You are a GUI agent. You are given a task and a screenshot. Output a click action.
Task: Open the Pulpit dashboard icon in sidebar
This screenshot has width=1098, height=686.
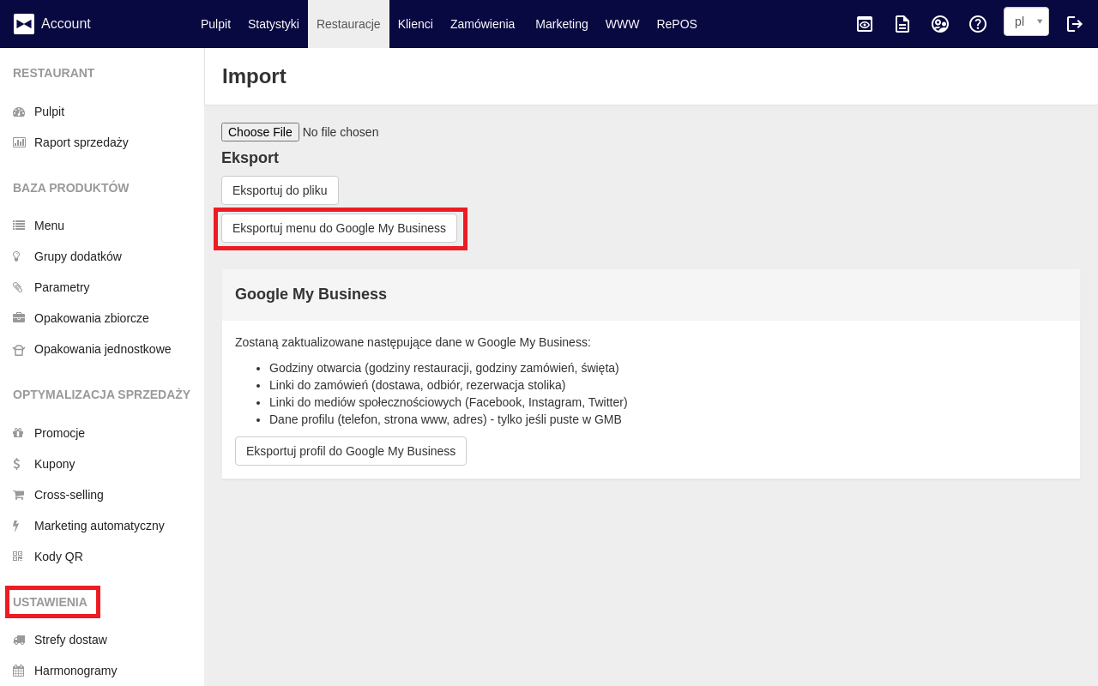tap(17, 111)
